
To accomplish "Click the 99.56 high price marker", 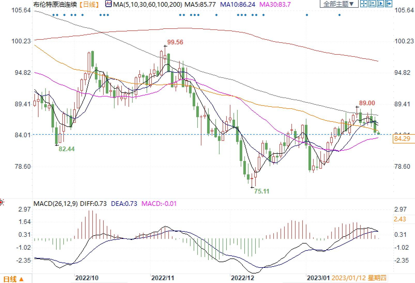I will coord(175,42).
